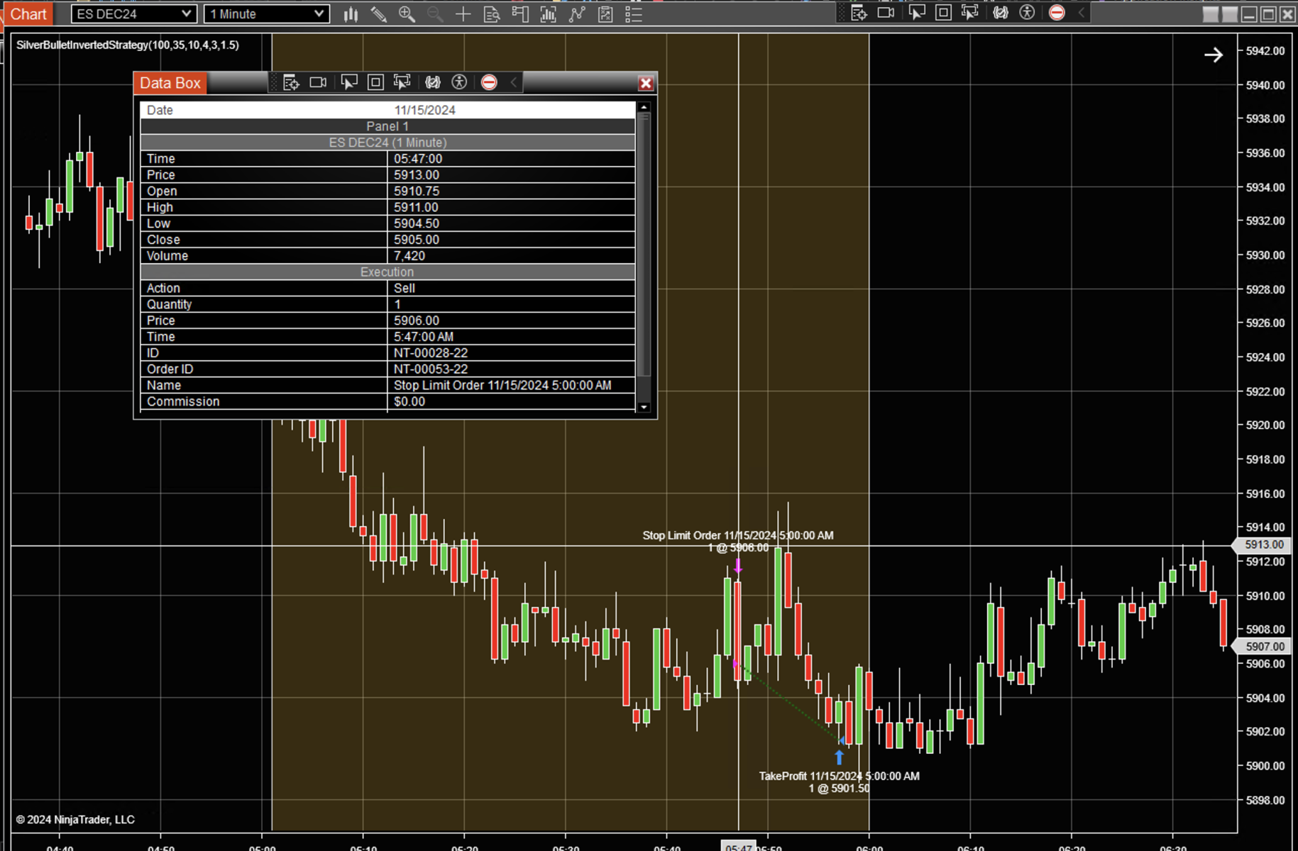The height and width of the screenshot is (851, 1298).
Task: Click the 'Stop Limit Order 11/15/2024 5:00:00 AM' chart label
Action: click(x=738, y=535)
